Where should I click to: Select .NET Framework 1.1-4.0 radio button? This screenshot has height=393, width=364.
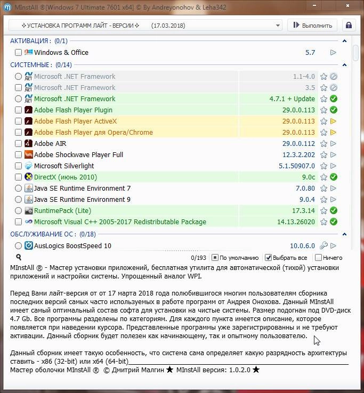pos(18,77)
